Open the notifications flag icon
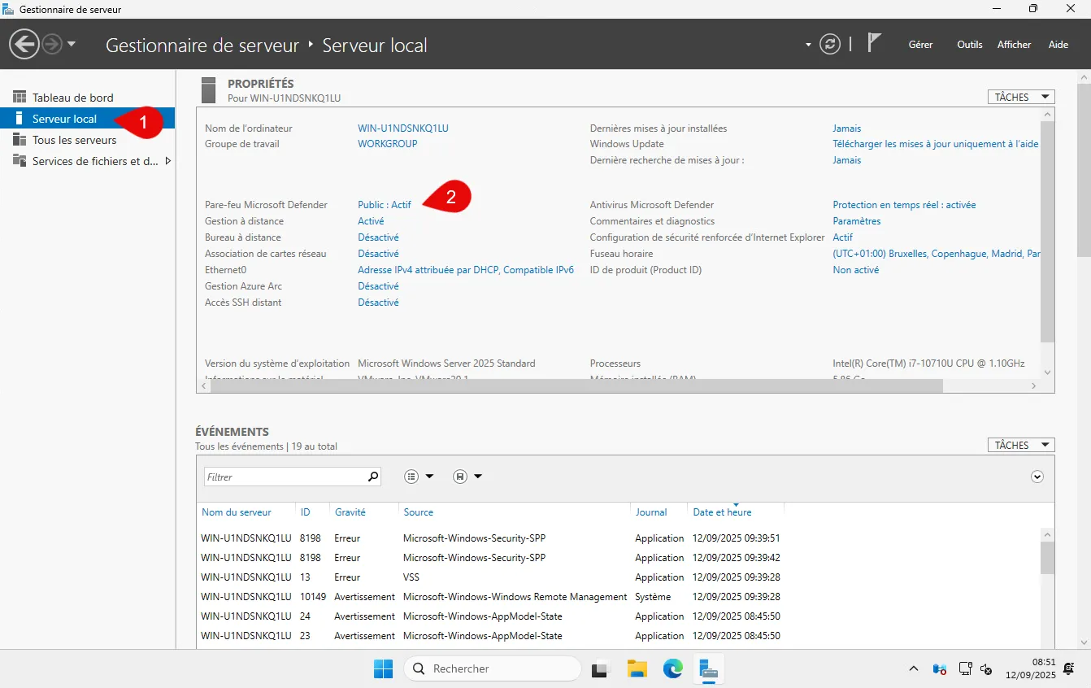Image resolution: width=1091 pixels, height=688 pixels. 874,43
